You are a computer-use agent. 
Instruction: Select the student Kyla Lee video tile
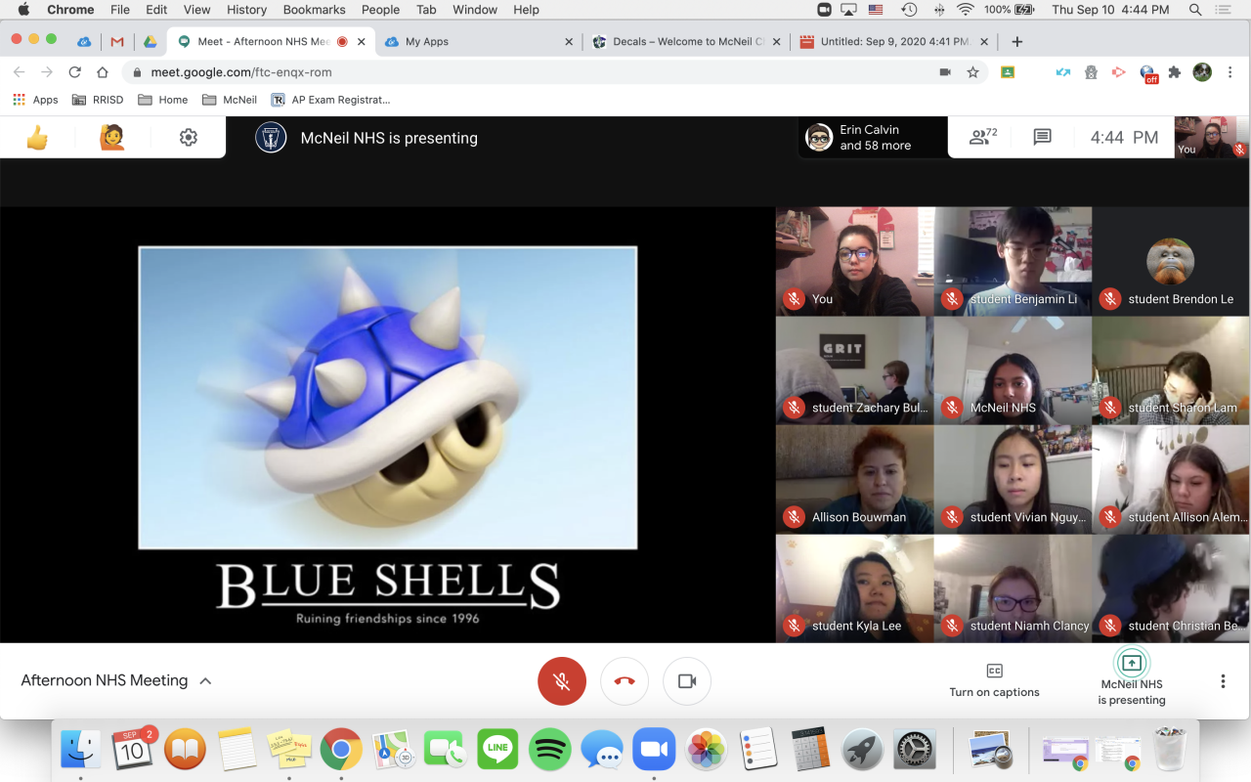pyautogui.click(x=855, y=588)
